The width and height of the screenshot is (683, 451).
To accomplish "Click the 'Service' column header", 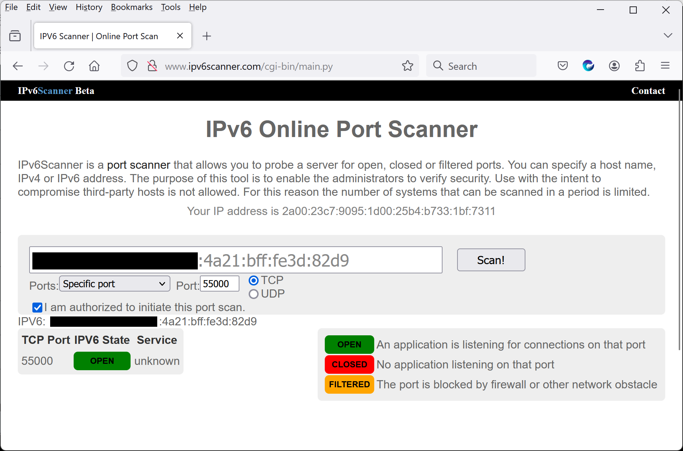I will tap(157, 340).
